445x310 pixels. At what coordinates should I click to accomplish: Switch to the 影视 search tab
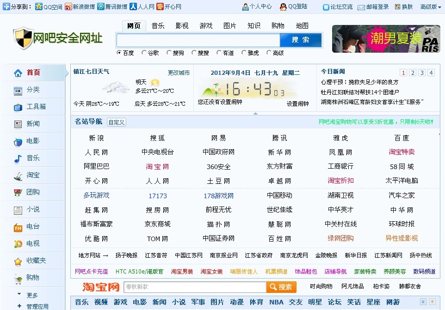click(x=182, y=26)
